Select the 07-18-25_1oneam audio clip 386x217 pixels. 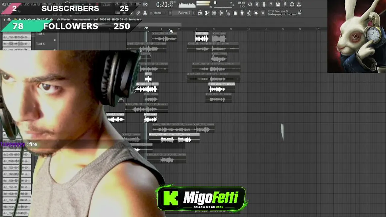click(147, 47)
